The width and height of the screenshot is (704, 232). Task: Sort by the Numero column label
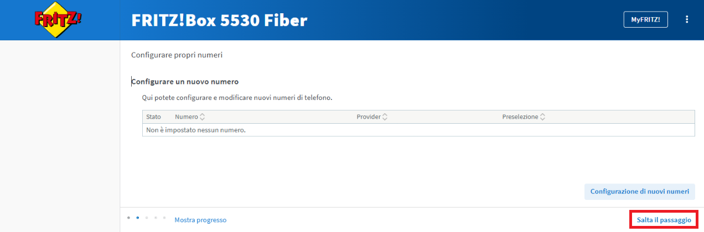(187, 117)
